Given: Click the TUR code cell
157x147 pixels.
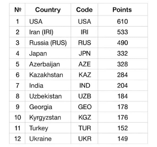Looking at the screenshot, I should [x=85, y=128].
